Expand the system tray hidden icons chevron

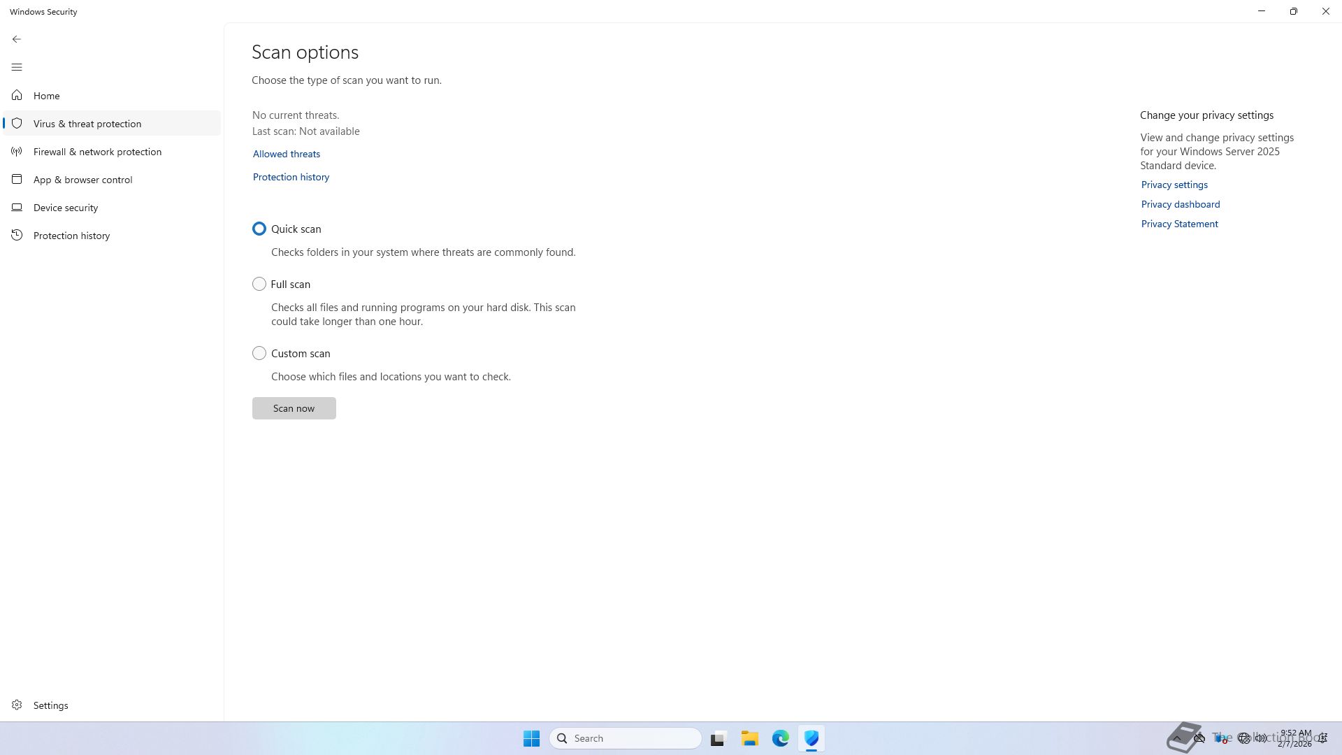1177,738
